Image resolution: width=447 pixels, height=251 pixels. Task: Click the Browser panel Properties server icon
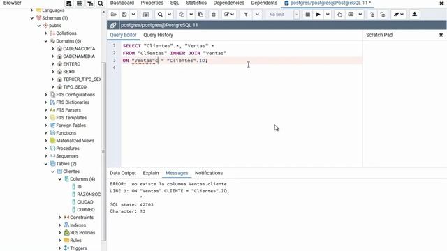[x=68, y=3]
